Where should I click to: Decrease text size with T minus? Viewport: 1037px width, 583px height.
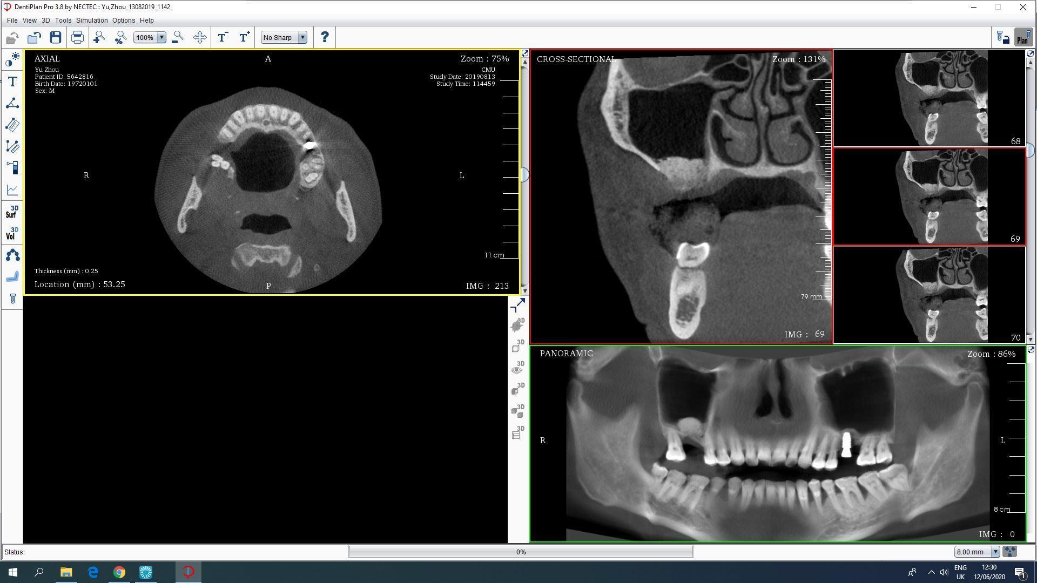tap(222, 37)
